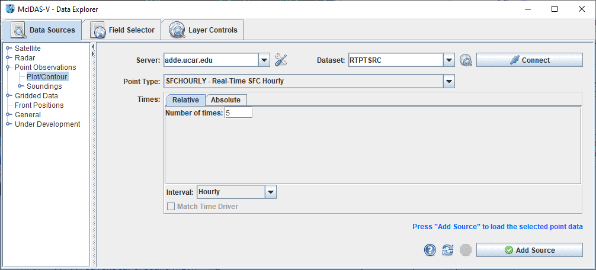596x270 pixels.
Task: Click the refresh arrows icon
Action: 448,250
